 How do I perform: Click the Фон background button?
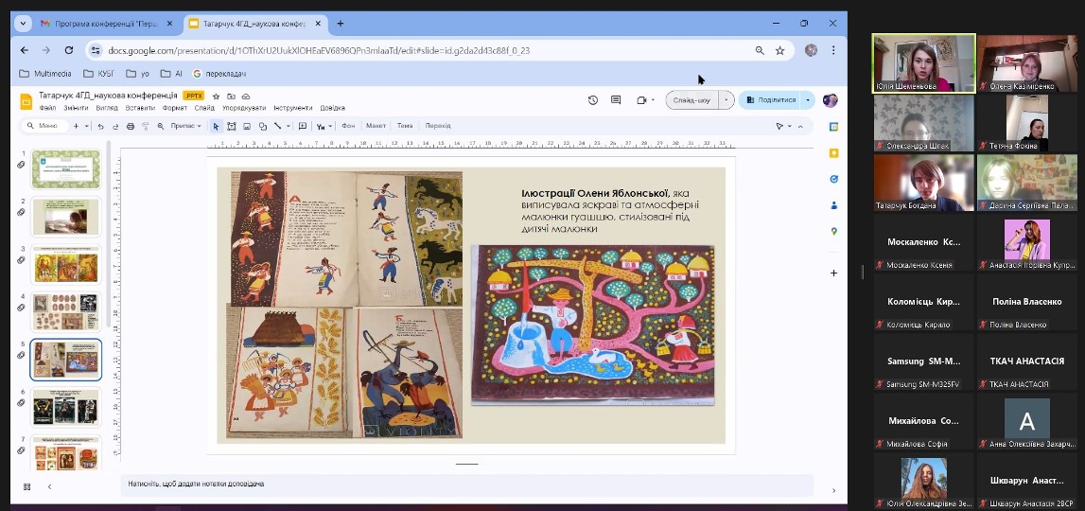pyautogui.click(x=348, y=126)
